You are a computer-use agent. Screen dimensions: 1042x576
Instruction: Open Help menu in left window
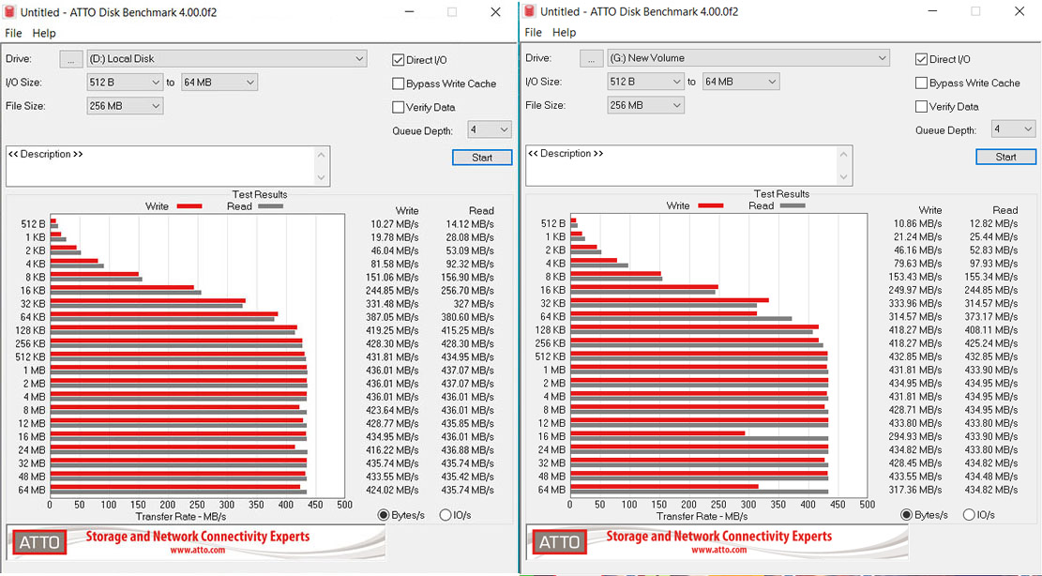coord(44,33)
